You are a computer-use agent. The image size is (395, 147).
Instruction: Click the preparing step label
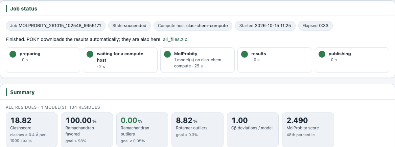pos(30,54)
